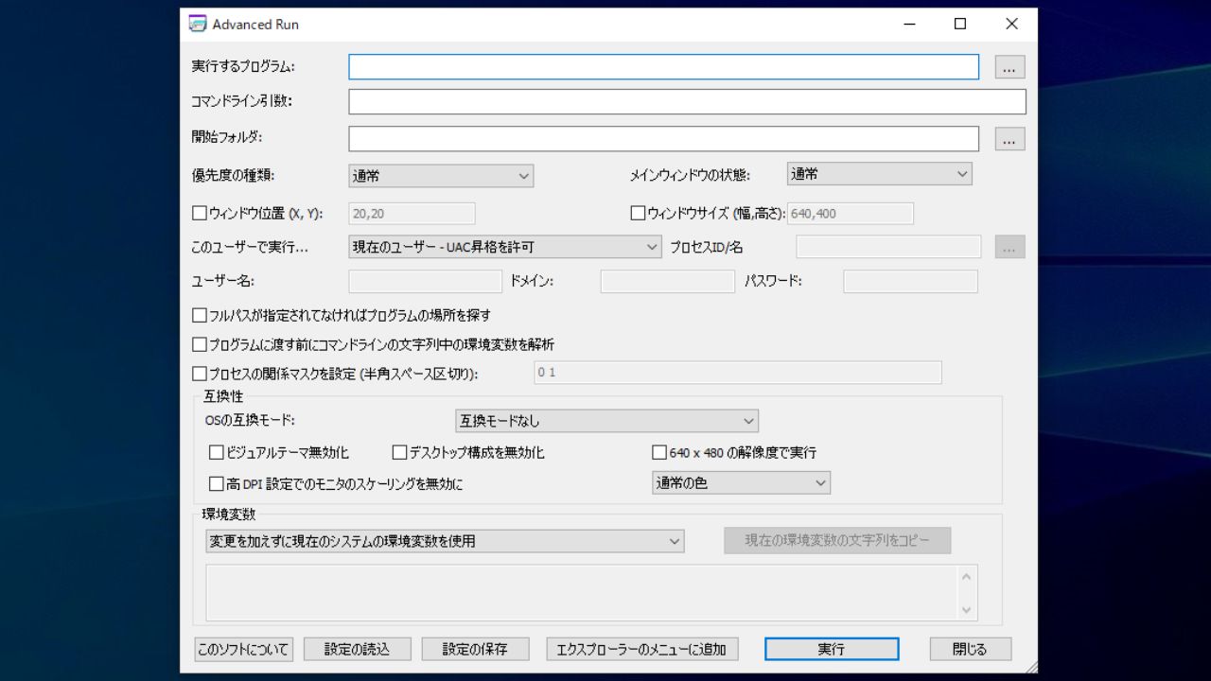The width and height of the screenshot is (1211, 681).
Task: Maximize the Advanced Run window
Action: tap(960, 25)
